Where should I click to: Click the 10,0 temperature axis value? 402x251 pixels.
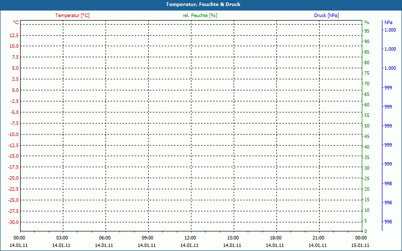click(14, 46)
